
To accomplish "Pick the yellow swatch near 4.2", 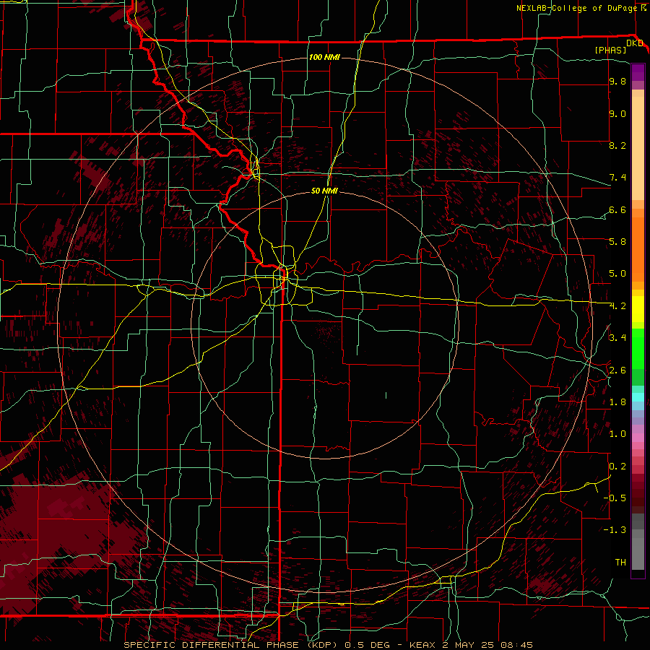I will coord(638,309).
